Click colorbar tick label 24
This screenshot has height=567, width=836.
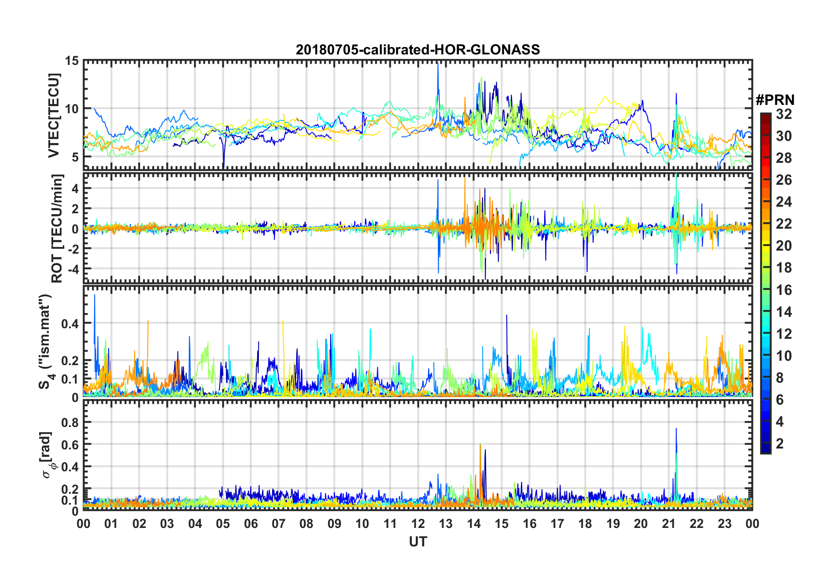click(784, 202)
